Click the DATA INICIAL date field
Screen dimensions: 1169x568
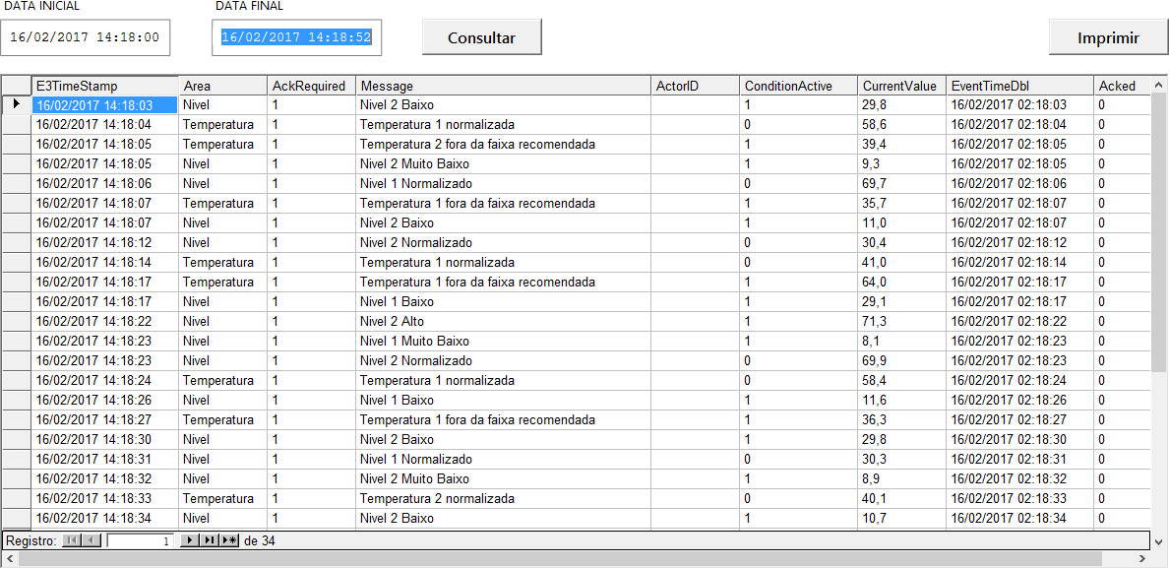click(86, 37)
